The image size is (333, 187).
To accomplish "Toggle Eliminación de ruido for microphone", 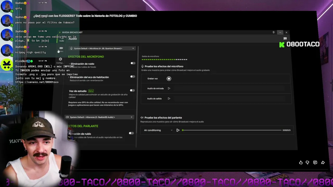I will 133,63.
